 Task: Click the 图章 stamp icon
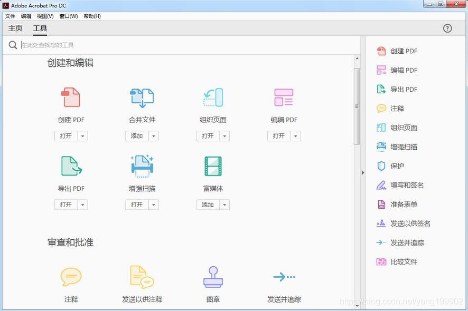[x=213, y=277]
